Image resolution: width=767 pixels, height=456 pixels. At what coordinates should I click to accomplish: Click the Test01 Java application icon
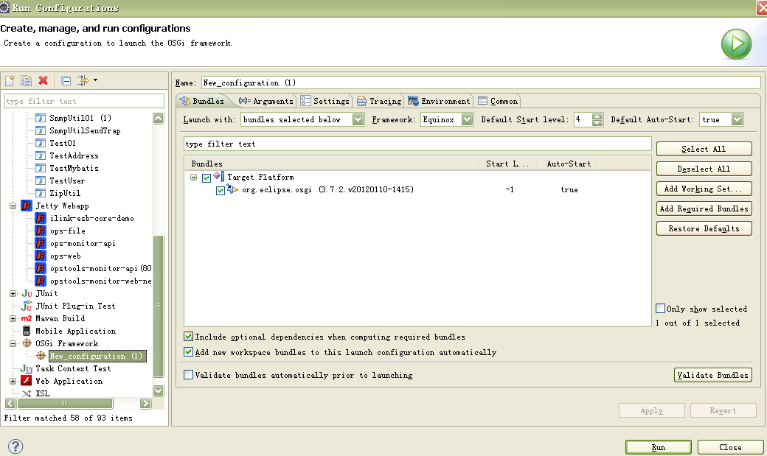[41, 143]
